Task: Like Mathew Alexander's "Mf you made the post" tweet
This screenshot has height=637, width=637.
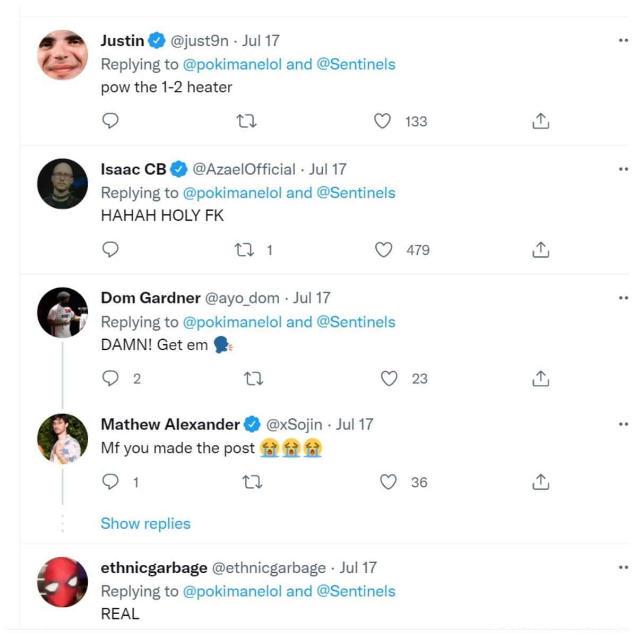Action: click(388, 482)
